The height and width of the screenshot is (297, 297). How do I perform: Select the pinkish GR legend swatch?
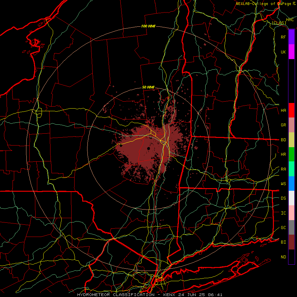(291, 125)
